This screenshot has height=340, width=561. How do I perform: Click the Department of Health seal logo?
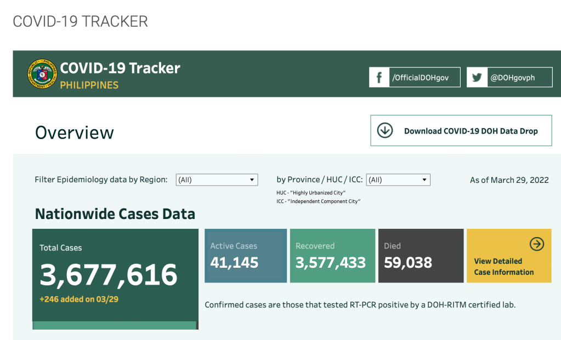tap(42, 74)
